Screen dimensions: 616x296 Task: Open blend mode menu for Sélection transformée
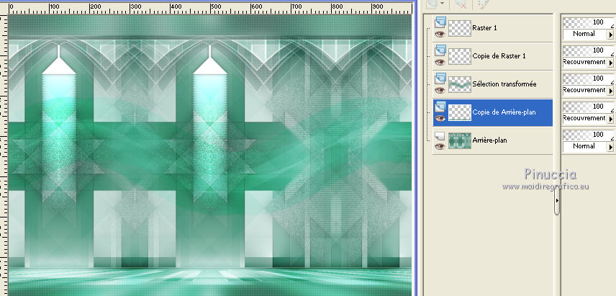pos(611,91)
